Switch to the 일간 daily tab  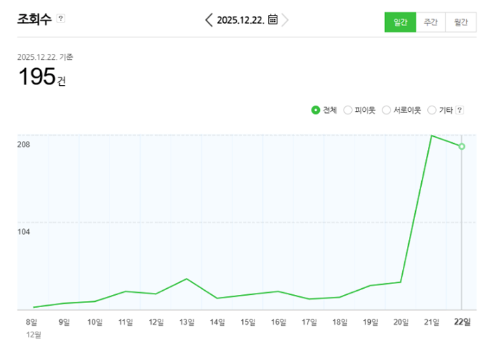click(400, 22)
